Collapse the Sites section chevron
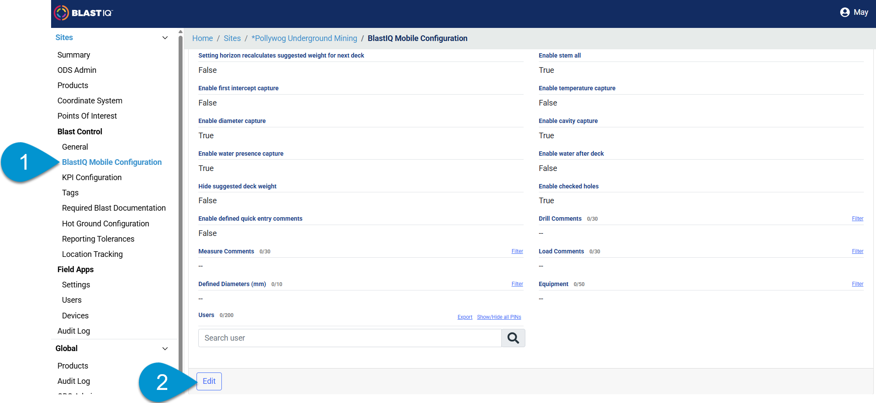876x403 pixels. 165,38
